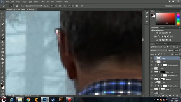Screen dimensions: 181x102
Task: Add a Levels adjustment
Action: [160, 33]
